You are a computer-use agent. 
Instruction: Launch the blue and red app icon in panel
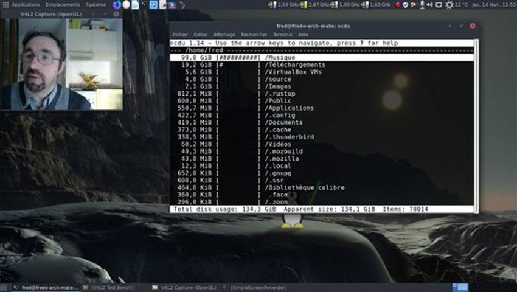point(172,5)
